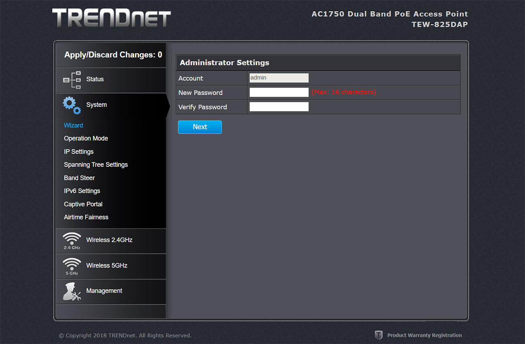Go to IP Settings
The image size is (525, 344).
(79, 152)
